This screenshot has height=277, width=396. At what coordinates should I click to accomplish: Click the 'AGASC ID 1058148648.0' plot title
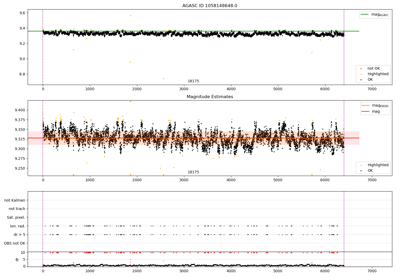point(210,6)
